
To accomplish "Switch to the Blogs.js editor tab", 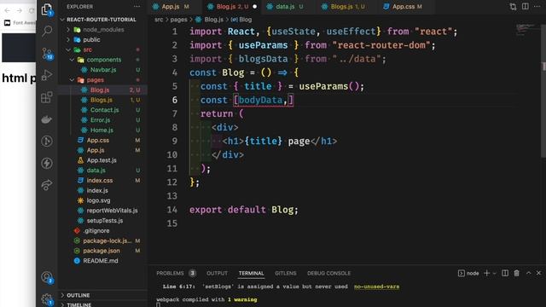I will (343, 6).
